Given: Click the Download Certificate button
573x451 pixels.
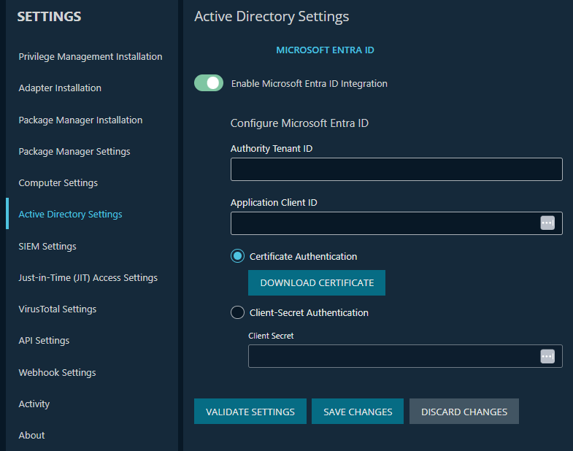Looking at the screenshot, I should (317, 283).
